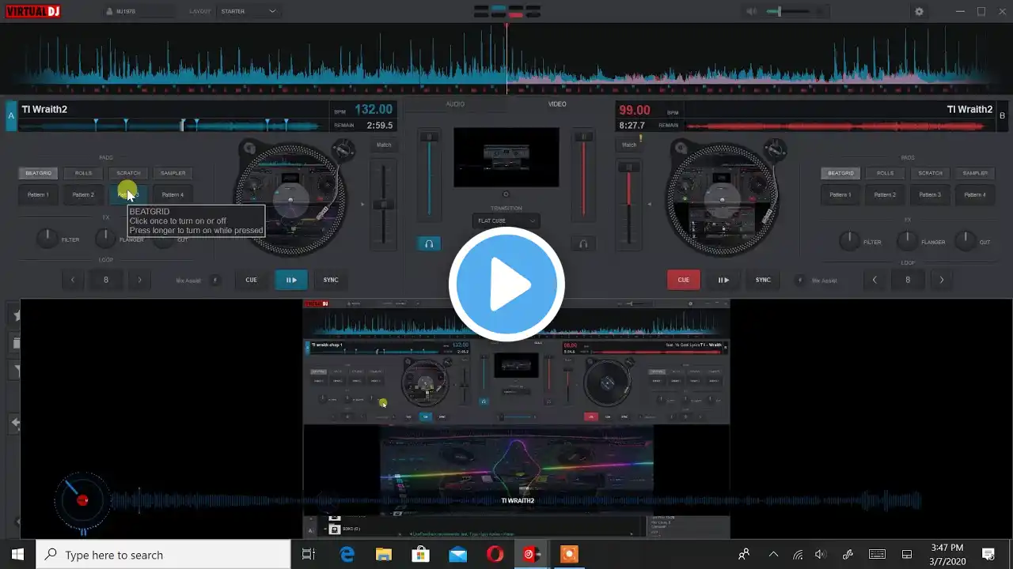Select the SAMPLER pad mode on deck A
This screenshot has height=569, width=1013.
(x=173, y=173)
